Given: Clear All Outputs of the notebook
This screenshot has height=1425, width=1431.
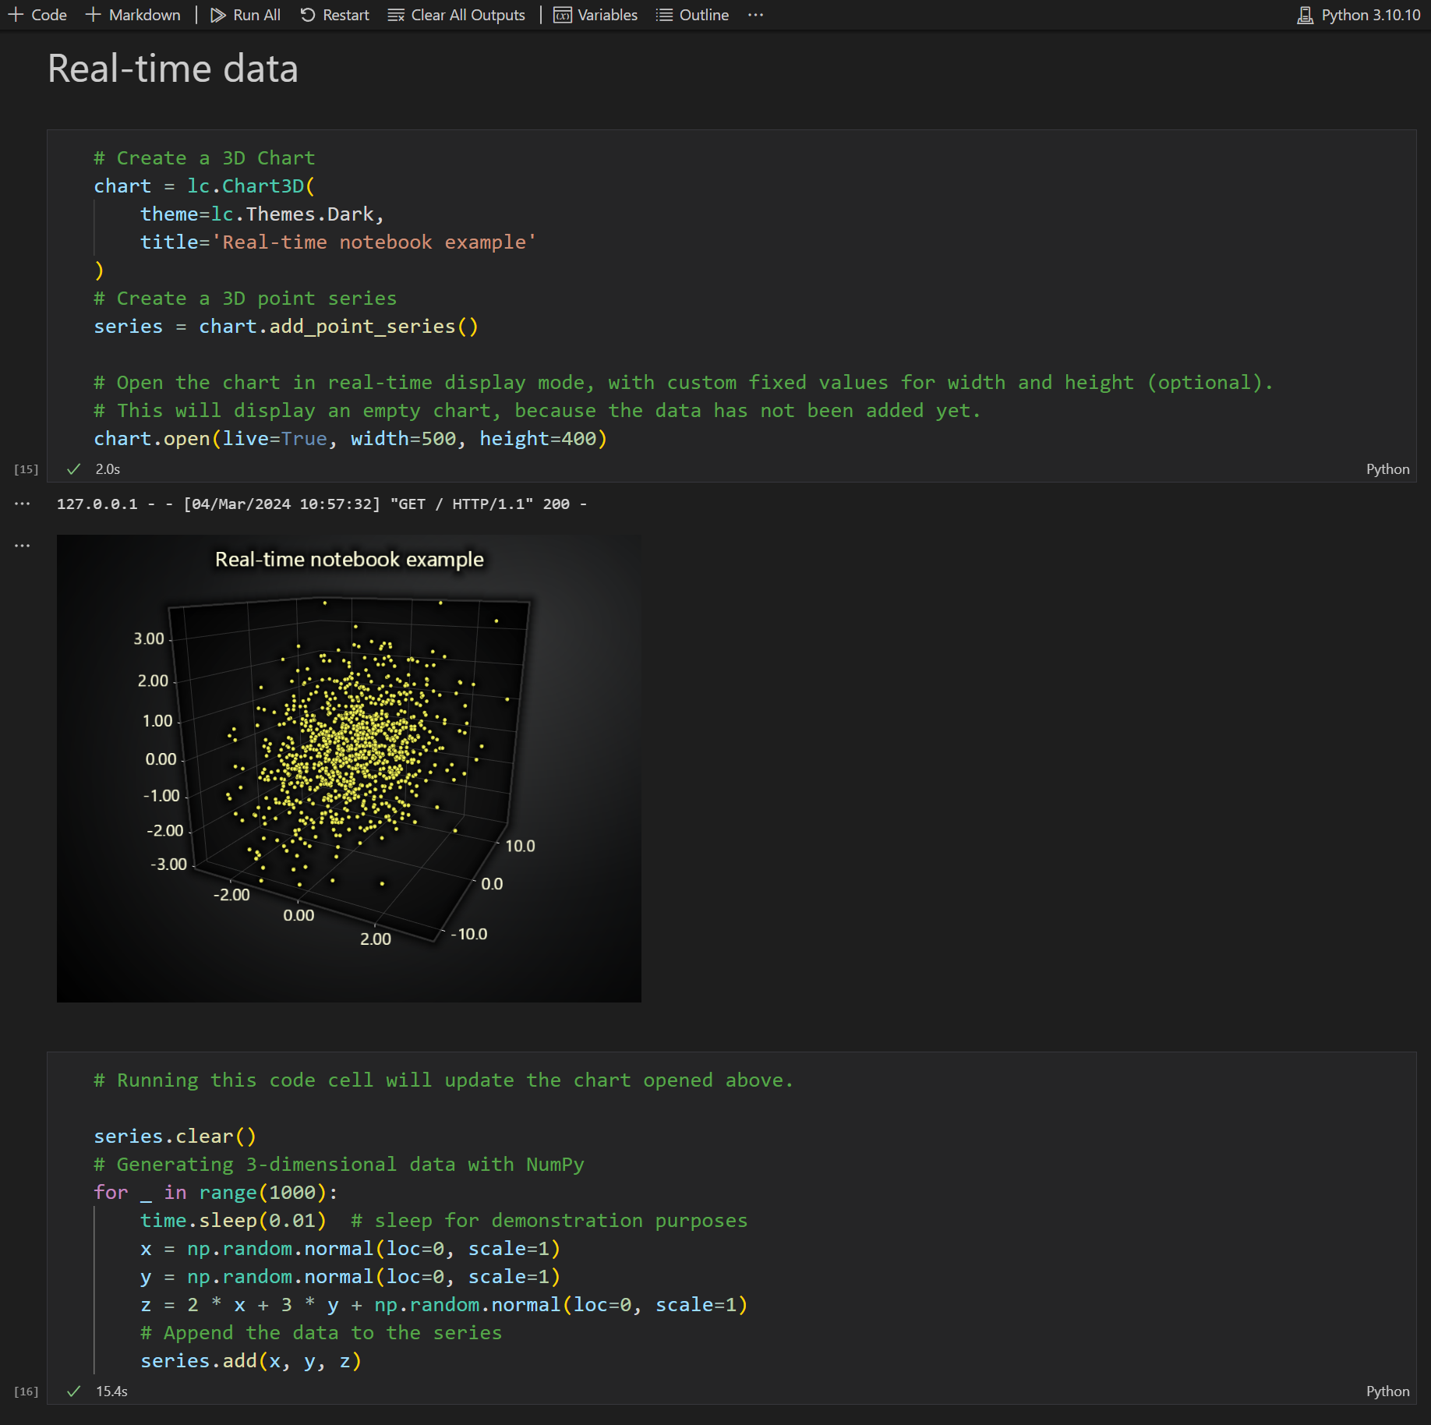Looking at the screenshot, I should [457, 15].
